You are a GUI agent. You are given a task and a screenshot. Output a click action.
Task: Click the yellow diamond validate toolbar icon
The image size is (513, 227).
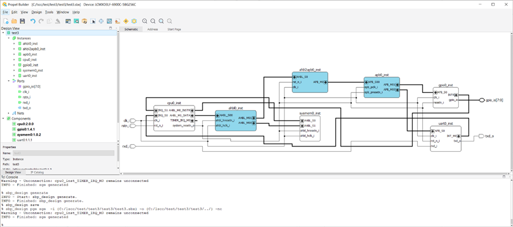[126, 21]
